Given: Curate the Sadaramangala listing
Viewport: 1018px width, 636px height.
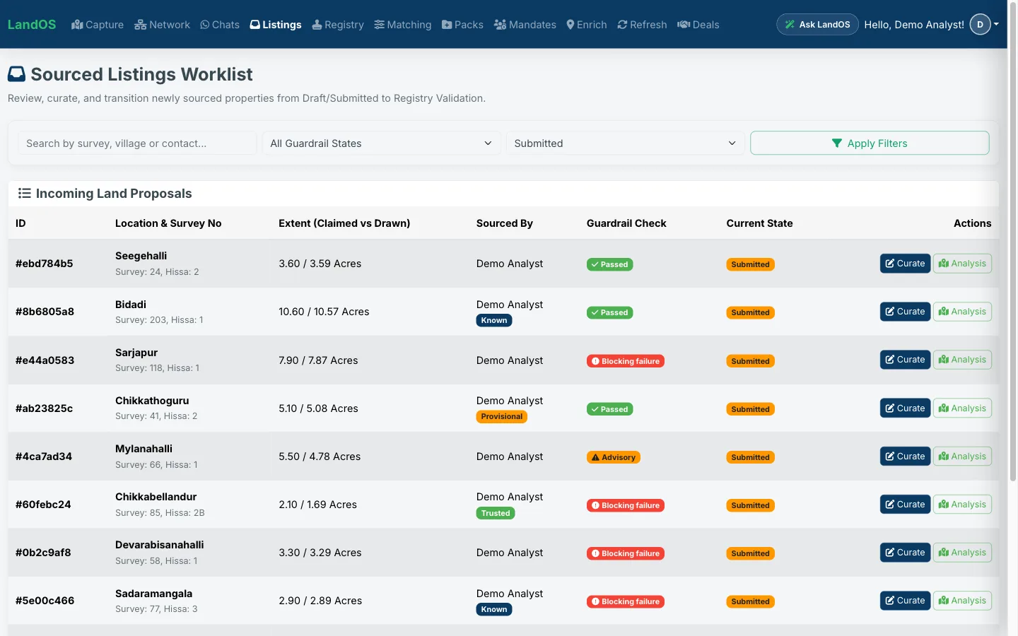Looking at the screenshot, I should coord(905,601).
